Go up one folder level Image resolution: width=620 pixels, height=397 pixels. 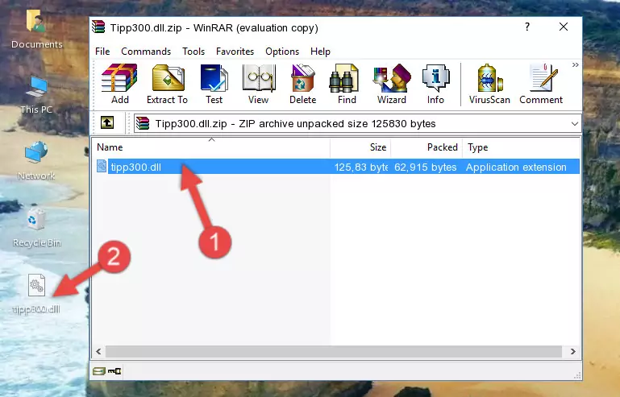click(x=107, y=123)
